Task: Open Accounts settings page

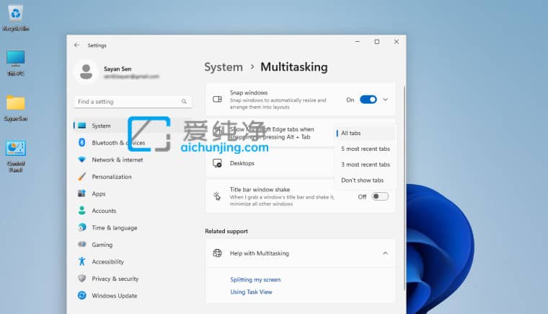Action: (133, 210)
